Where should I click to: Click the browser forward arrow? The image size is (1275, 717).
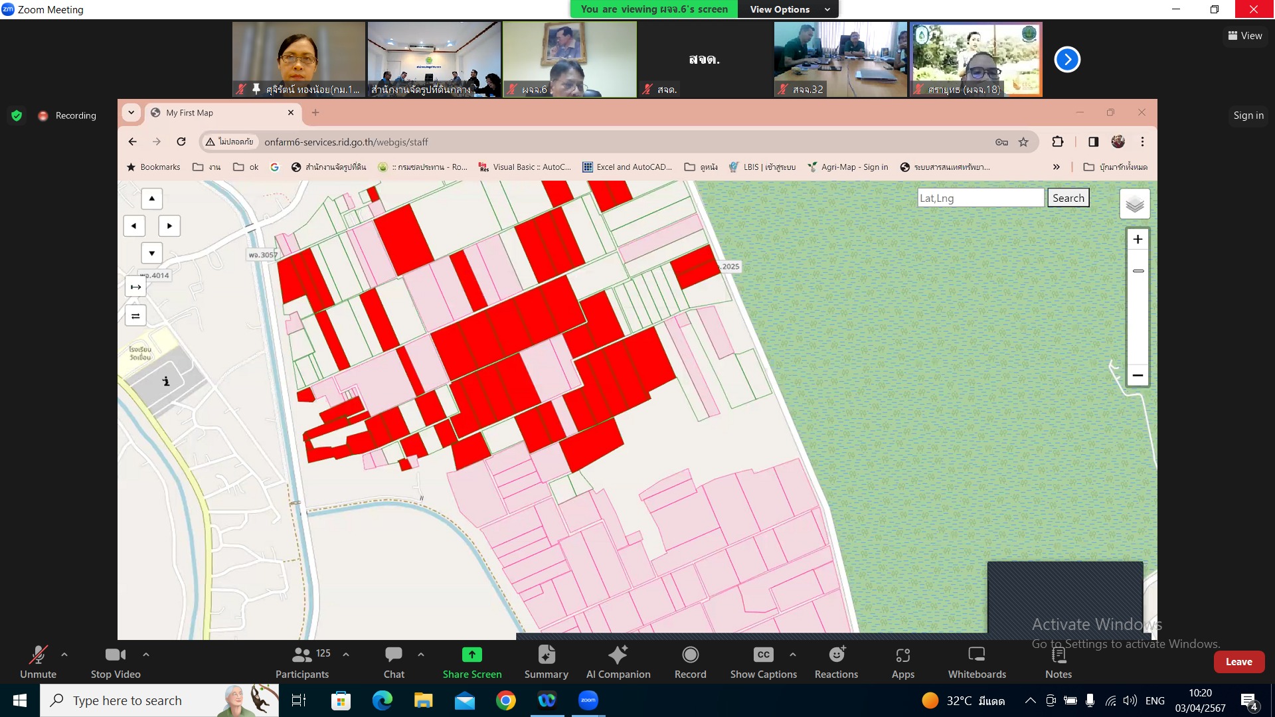click(x=157, y=141)
